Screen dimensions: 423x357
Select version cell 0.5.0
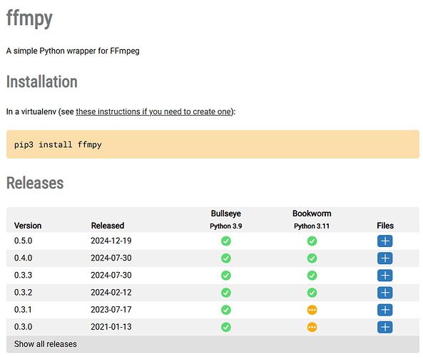pyautogui.click(x=24, y=241)
